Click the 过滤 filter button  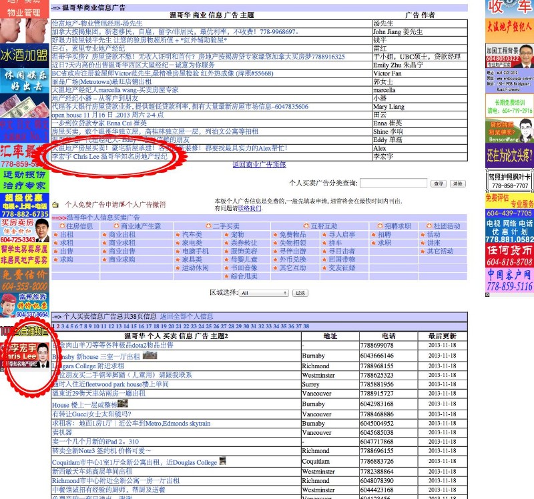coord(300,293)
